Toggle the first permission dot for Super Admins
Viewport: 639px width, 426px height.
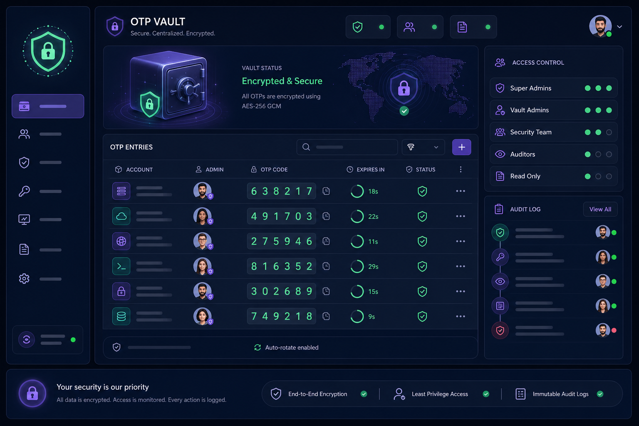[587, 88]
